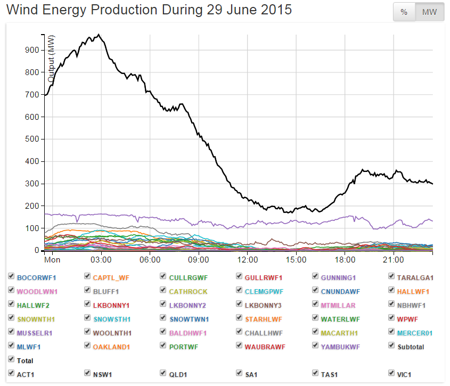Toggle the TAS1 region checkbox
The height and width of the screenshot is (386, 450).
coord(316,374)
